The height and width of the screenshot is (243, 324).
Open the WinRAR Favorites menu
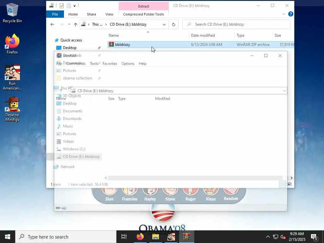click(110, 64)
